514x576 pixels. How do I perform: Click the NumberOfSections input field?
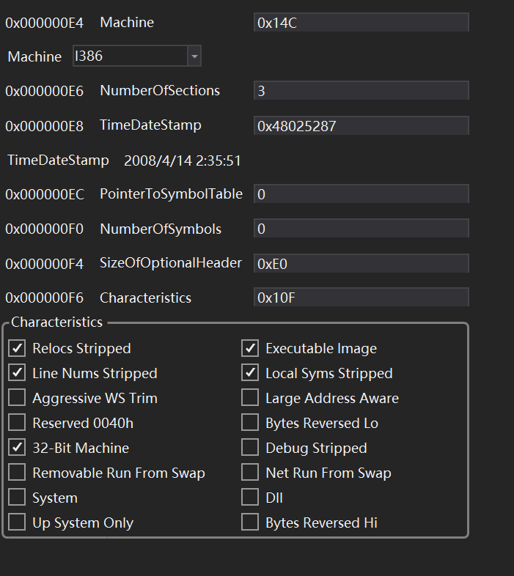pos(361,91)
